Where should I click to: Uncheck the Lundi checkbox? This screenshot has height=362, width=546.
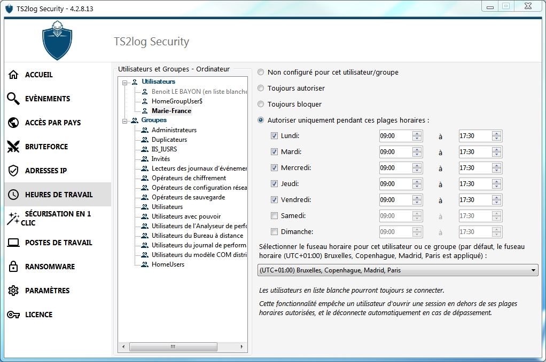coord(275,136)
